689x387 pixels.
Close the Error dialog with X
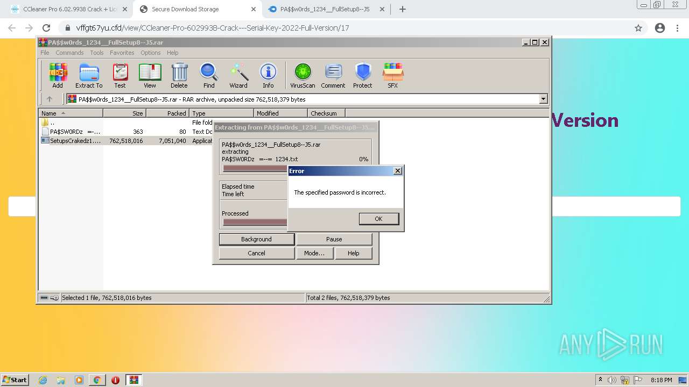(398, 171)
